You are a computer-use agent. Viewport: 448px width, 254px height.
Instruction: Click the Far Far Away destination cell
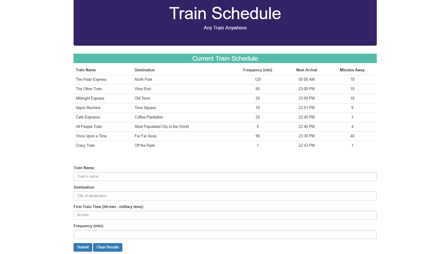coord(146,136)
